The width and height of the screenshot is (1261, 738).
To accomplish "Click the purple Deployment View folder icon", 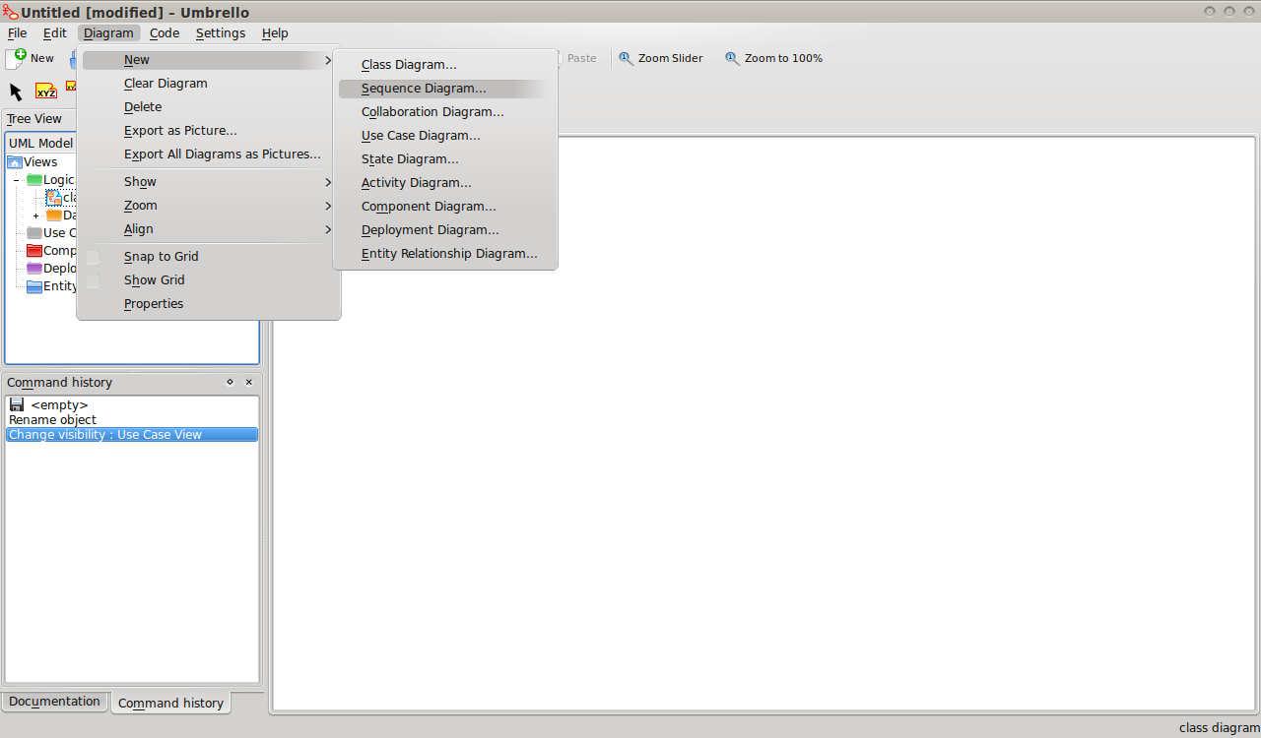I will [34, 269].
